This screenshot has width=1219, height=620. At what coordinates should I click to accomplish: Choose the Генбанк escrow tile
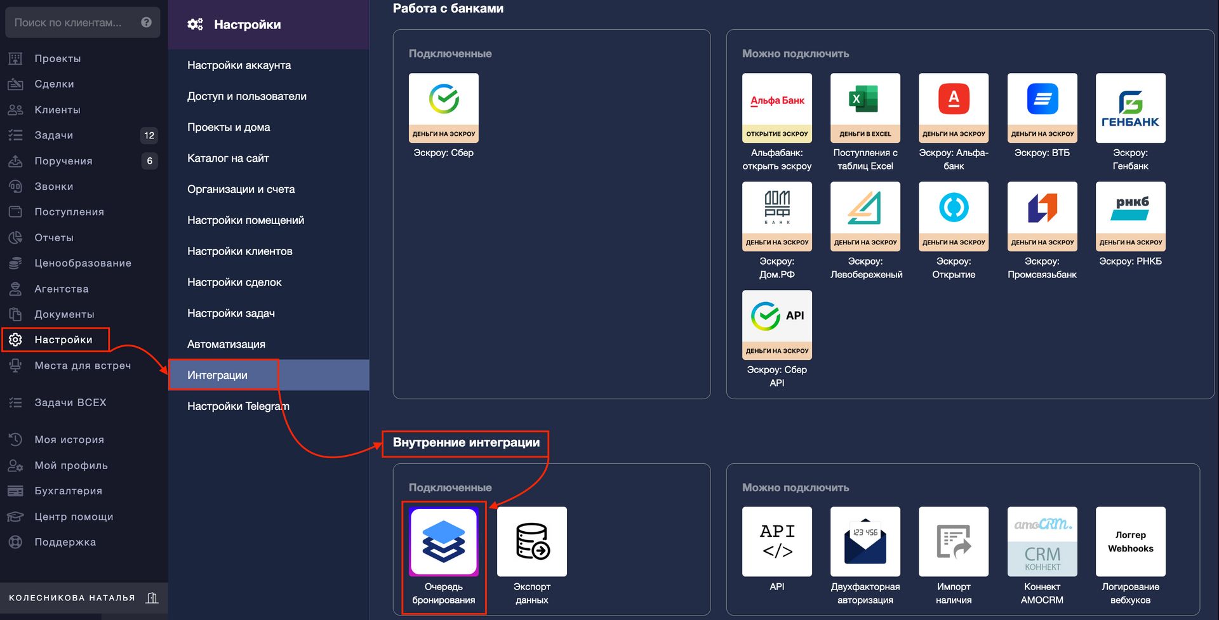[1130, 108]
